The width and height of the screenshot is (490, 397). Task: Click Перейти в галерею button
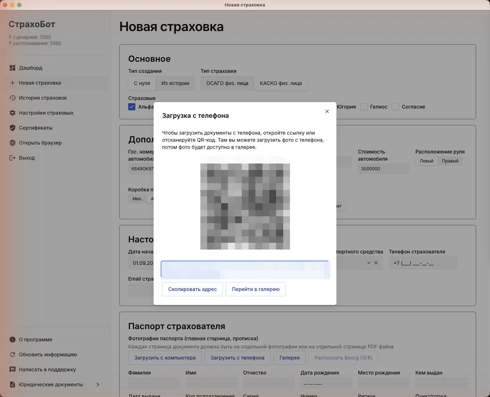coord(256,289)
